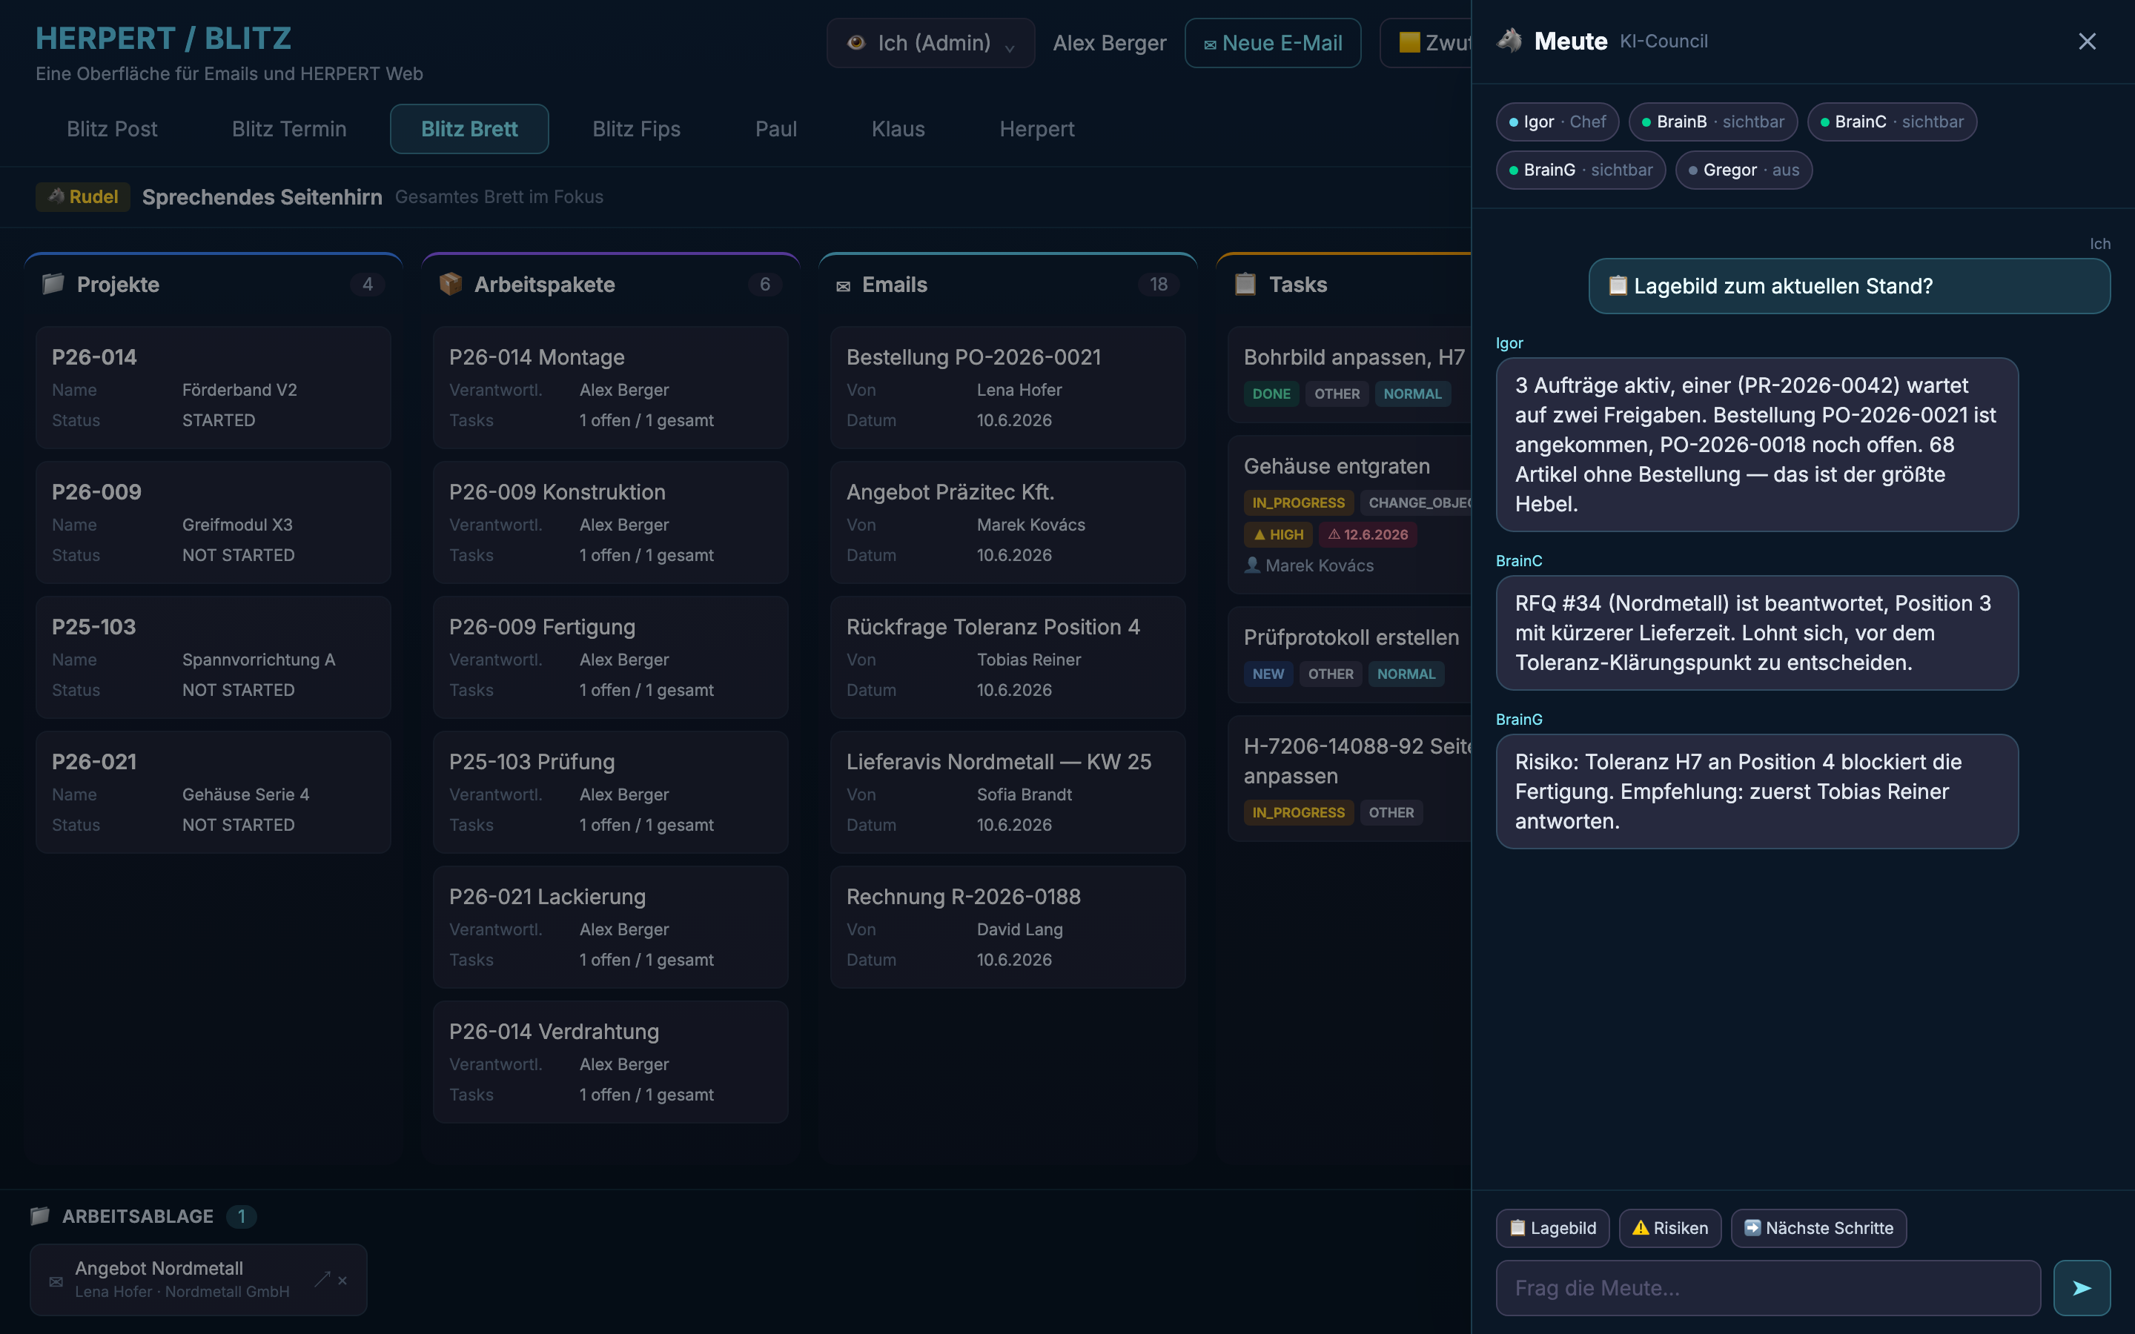Click the Arbeitspakete package icon
The height and width of the screenshot is (1334, 2135).
(x=450, y=284)
